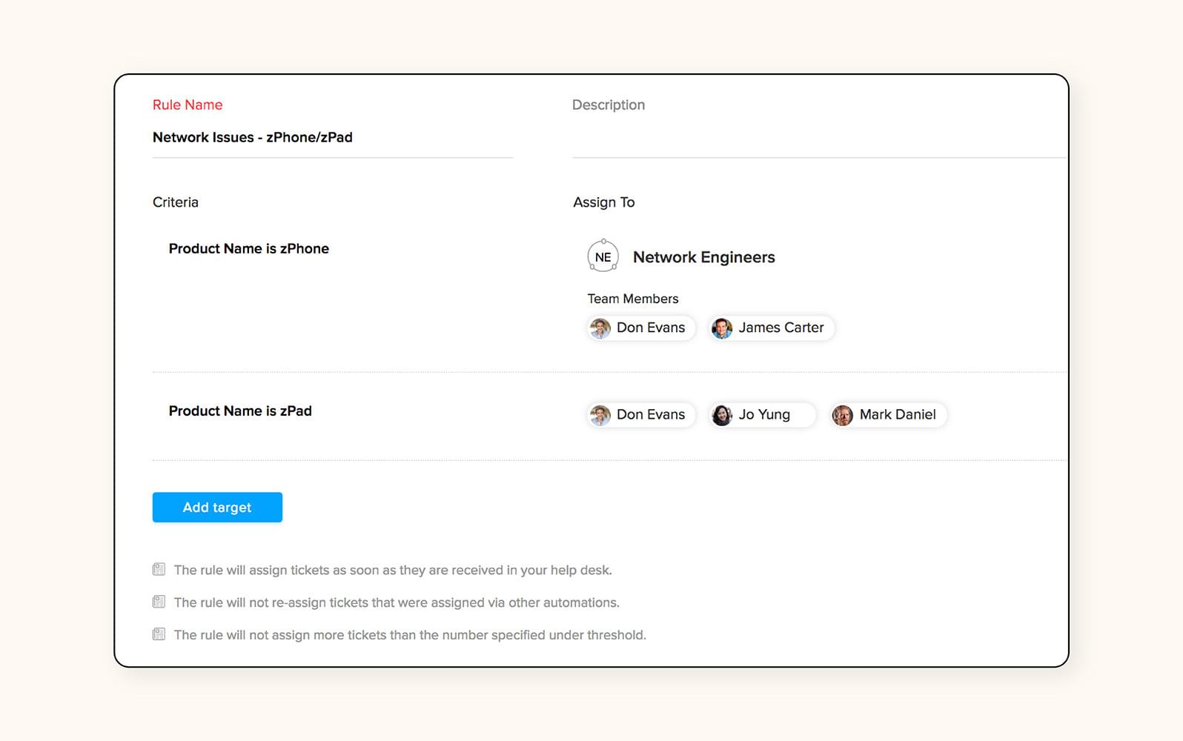The image size is (1183, 741).
Task: Click the criteria 'Product Name is zPad'
Action: coord(240,411)
